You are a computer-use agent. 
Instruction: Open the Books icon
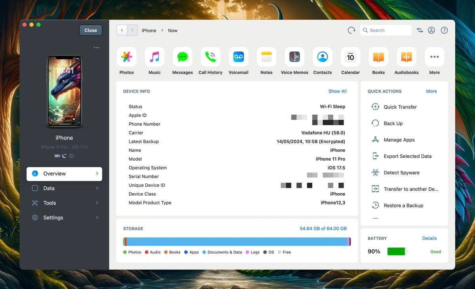click(x=378, y=57)
